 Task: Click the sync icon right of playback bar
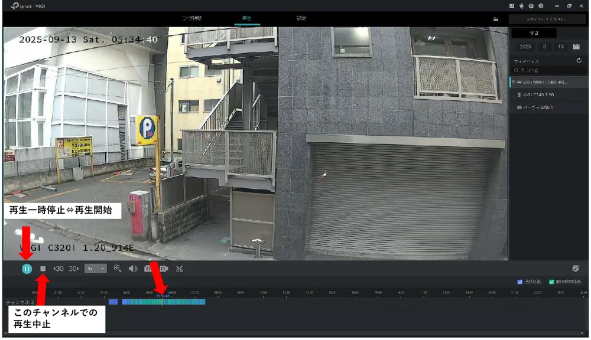point(575,268)
